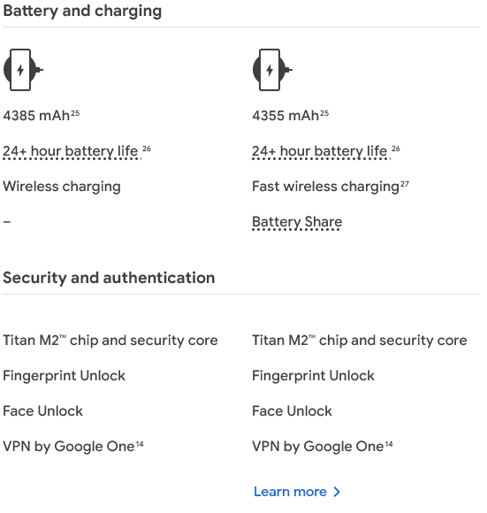Click the right phone wireless charging icon
This screenshot has height=513, width=487.
tap(272, 70)
